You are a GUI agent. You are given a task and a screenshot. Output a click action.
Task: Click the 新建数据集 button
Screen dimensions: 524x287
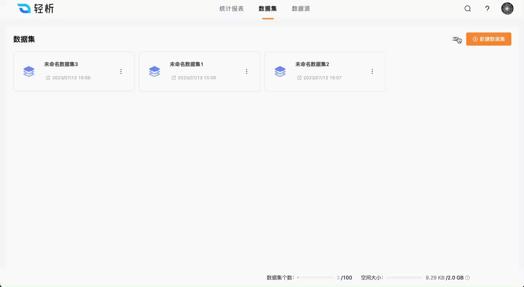[488, 39]
